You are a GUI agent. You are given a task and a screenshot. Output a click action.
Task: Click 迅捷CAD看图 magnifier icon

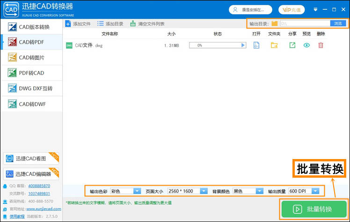point(10,159)
